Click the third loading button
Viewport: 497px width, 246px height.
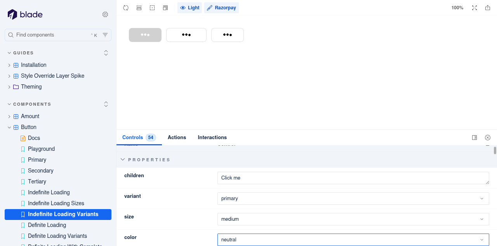(x=228, y=35)
